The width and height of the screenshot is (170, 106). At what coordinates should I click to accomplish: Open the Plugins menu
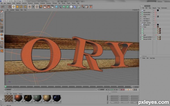click(68, 3)
